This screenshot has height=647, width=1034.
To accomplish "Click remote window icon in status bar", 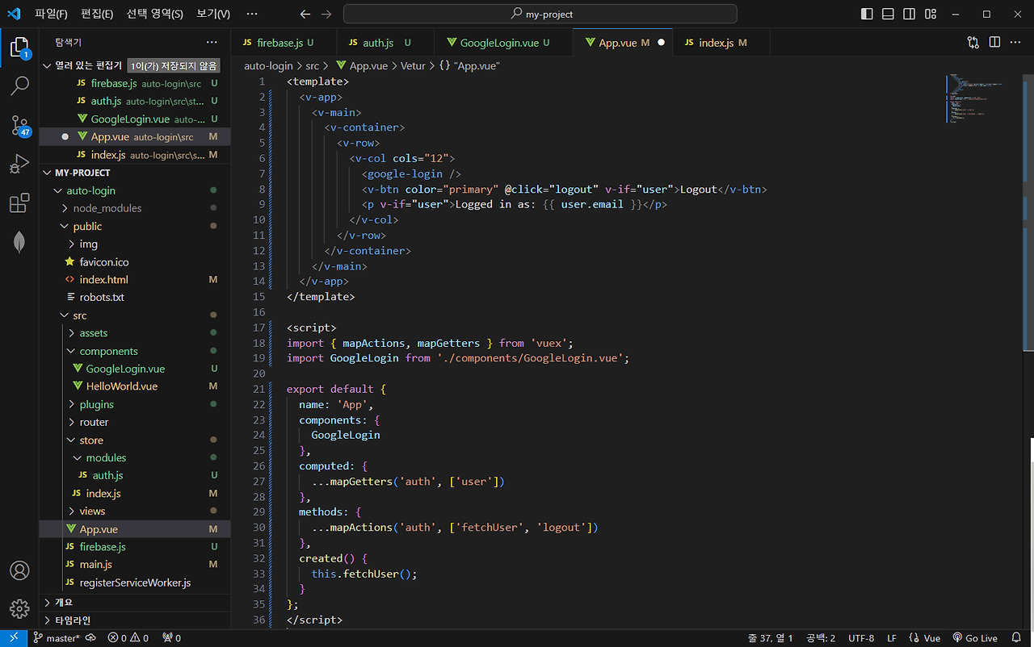I will coord(14,638).
